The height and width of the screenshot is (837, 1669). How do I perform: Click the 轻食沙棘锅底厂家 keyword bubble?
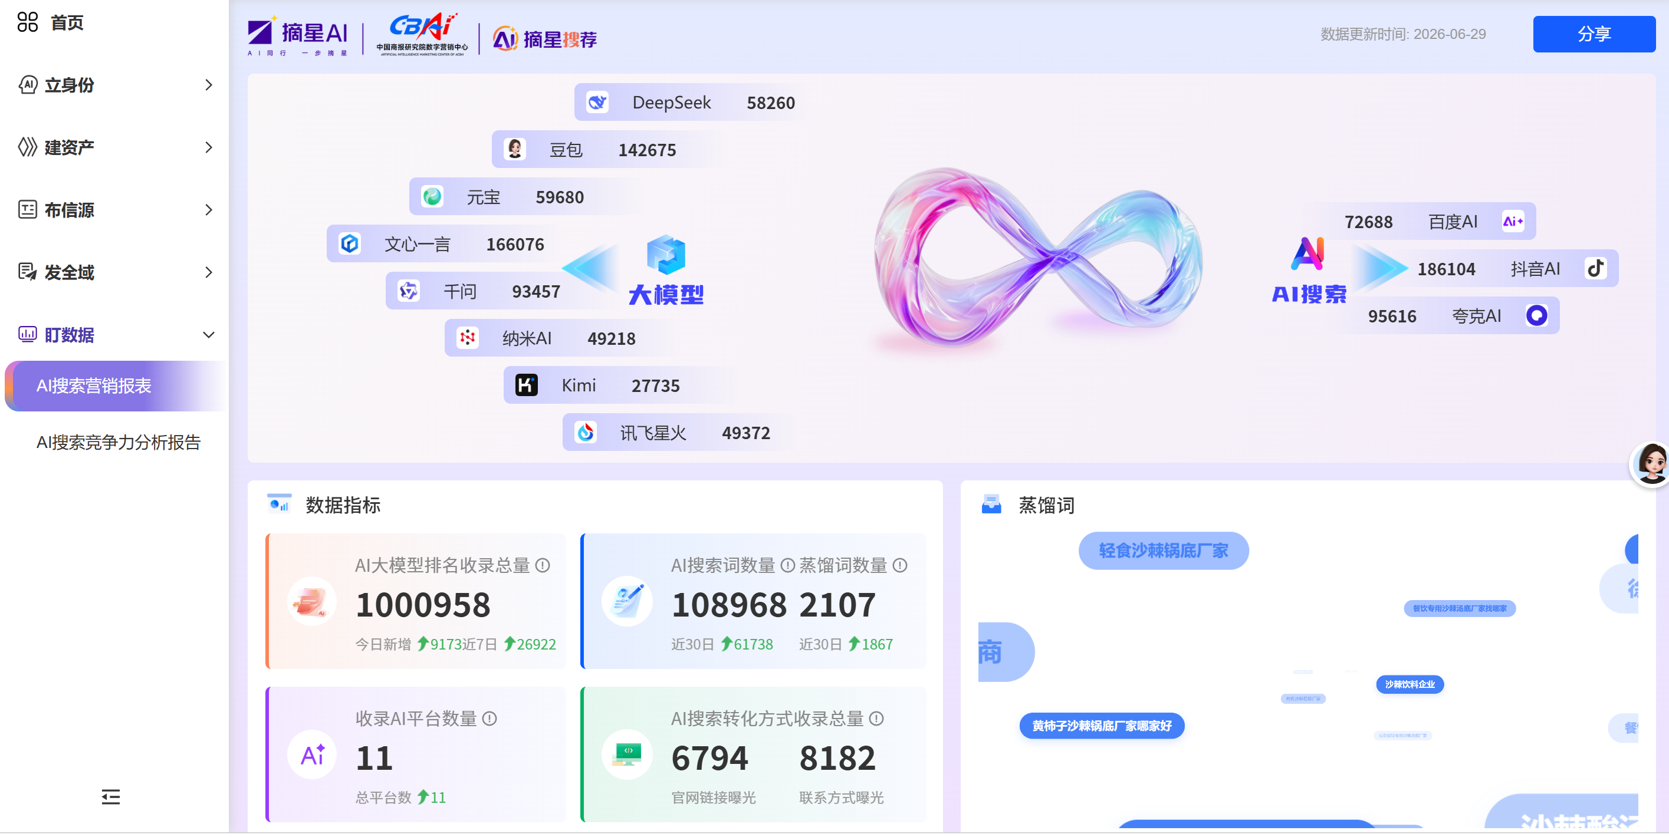(1163, 550)
